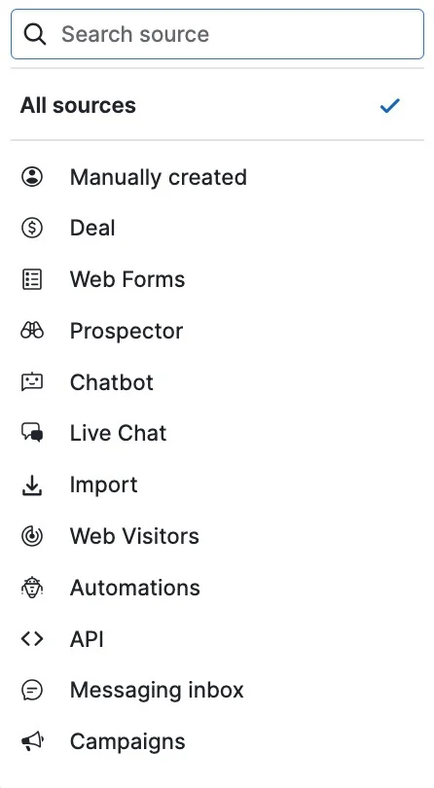Click the magnifying glass search icon
This screenshot has height=788, width=434.
pos(35,35)
